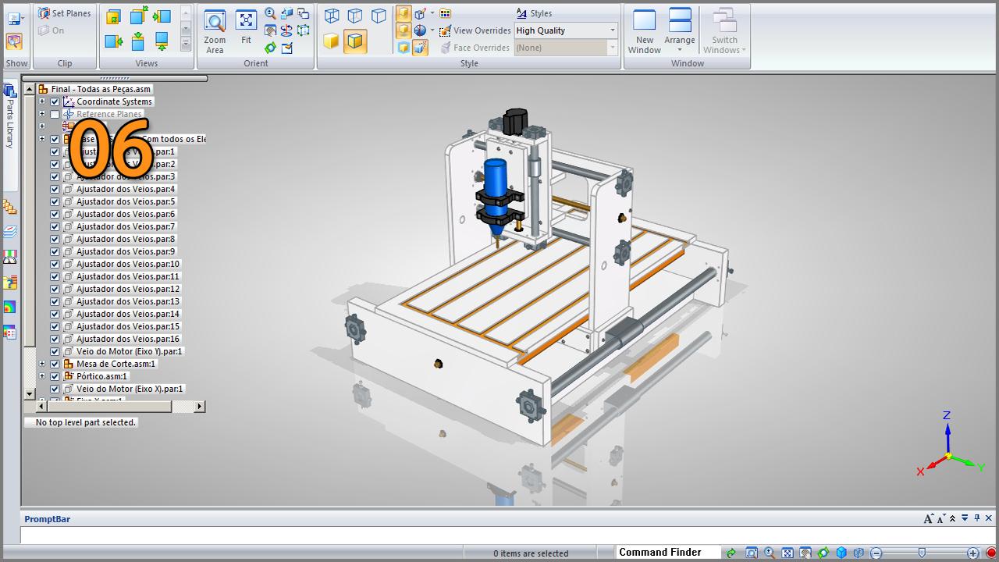Open a New Window

point(645,31)
